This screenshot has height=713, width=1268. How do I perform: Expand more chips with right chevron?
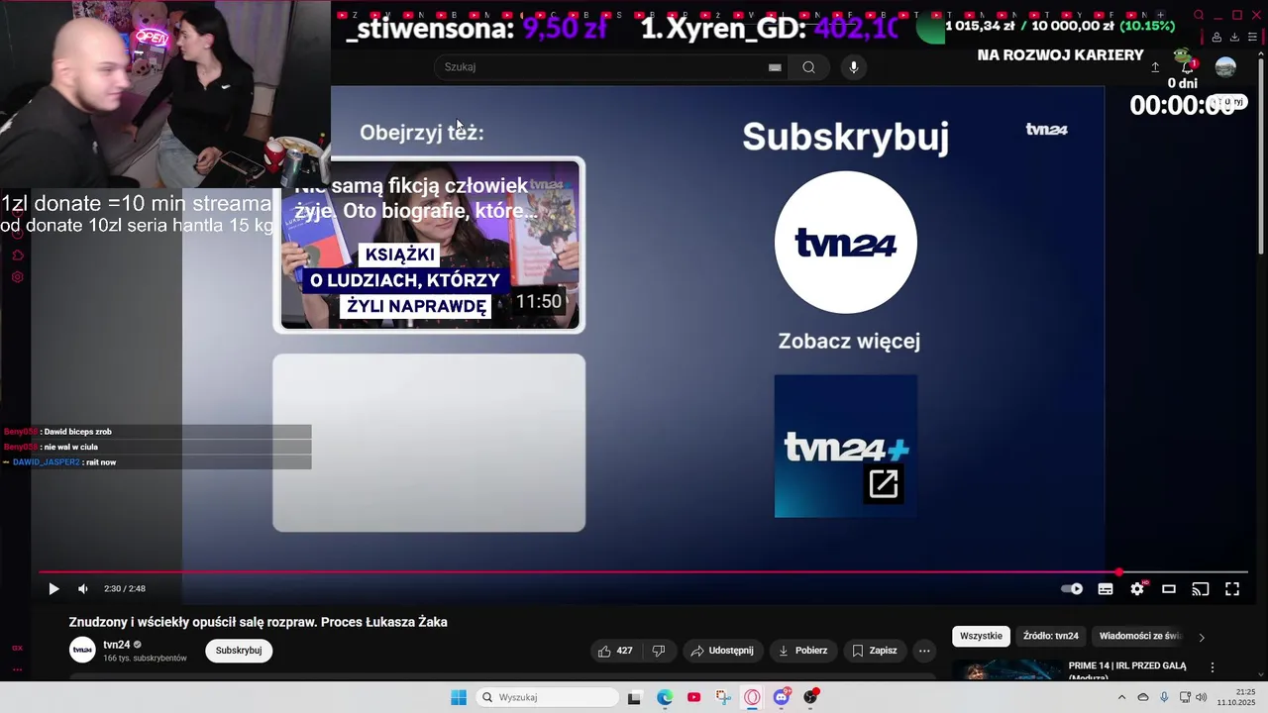tap(1202, 637)
